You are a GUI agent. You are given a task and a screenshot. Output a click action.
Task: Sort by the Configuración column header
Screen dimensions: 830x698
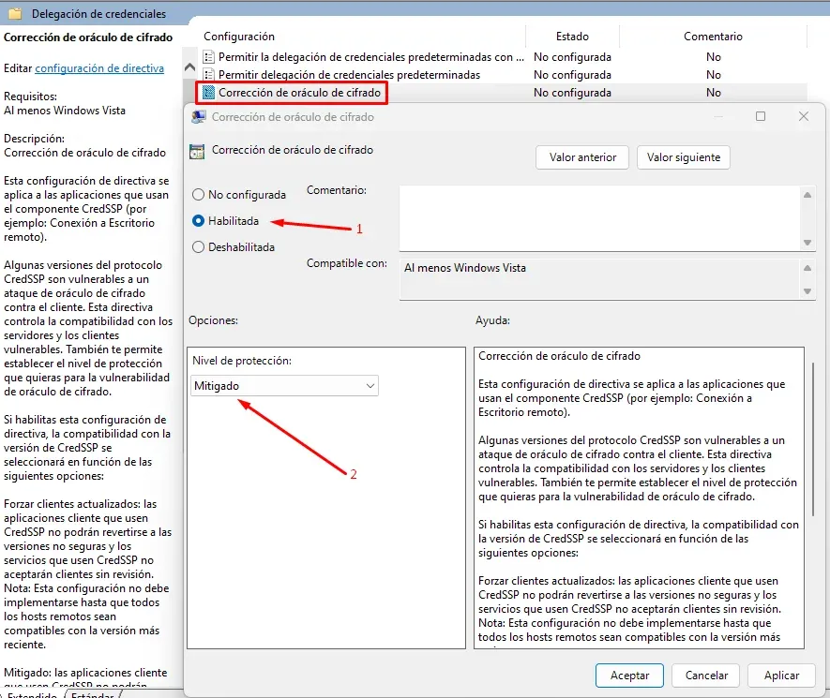point(239,37)
